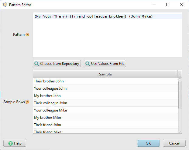Click the magnifier icon on Choose from Repository
The height and width of the screenshot is (150, 189).
coord(36,64)
